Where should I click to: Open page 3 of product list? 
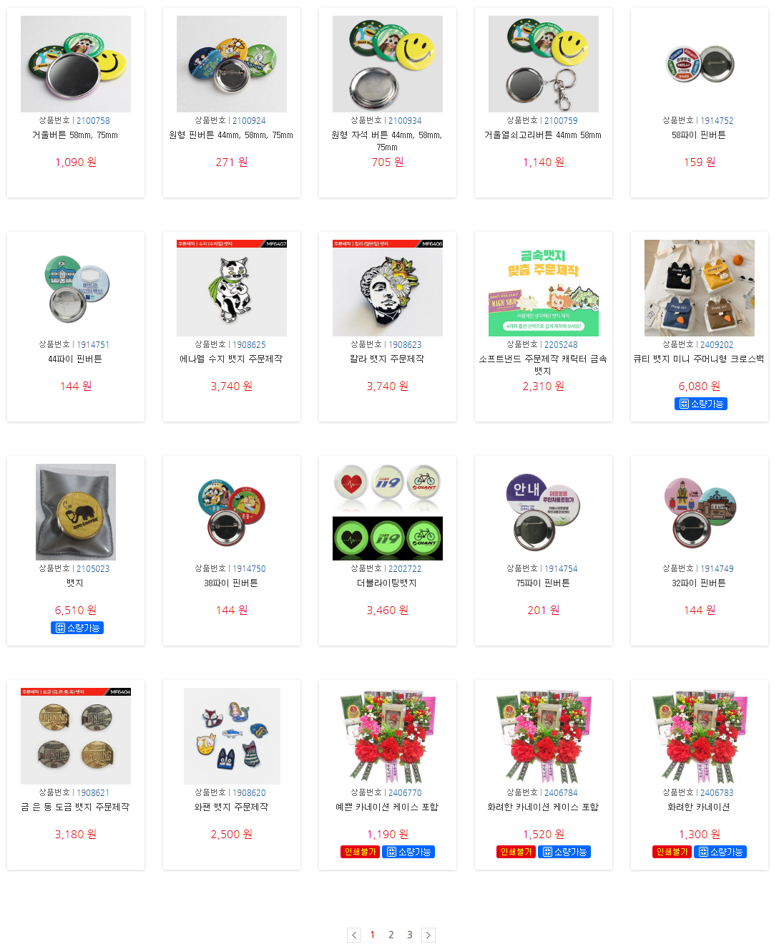(410, 935)
